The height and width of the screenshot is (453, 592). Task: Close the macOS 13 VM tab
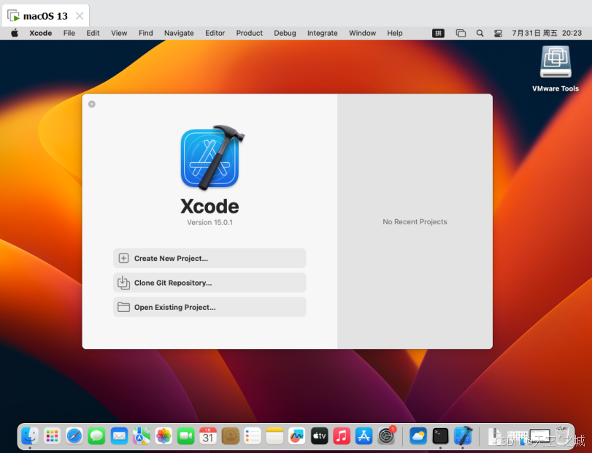pyautogui.click(x=80, y=16)
